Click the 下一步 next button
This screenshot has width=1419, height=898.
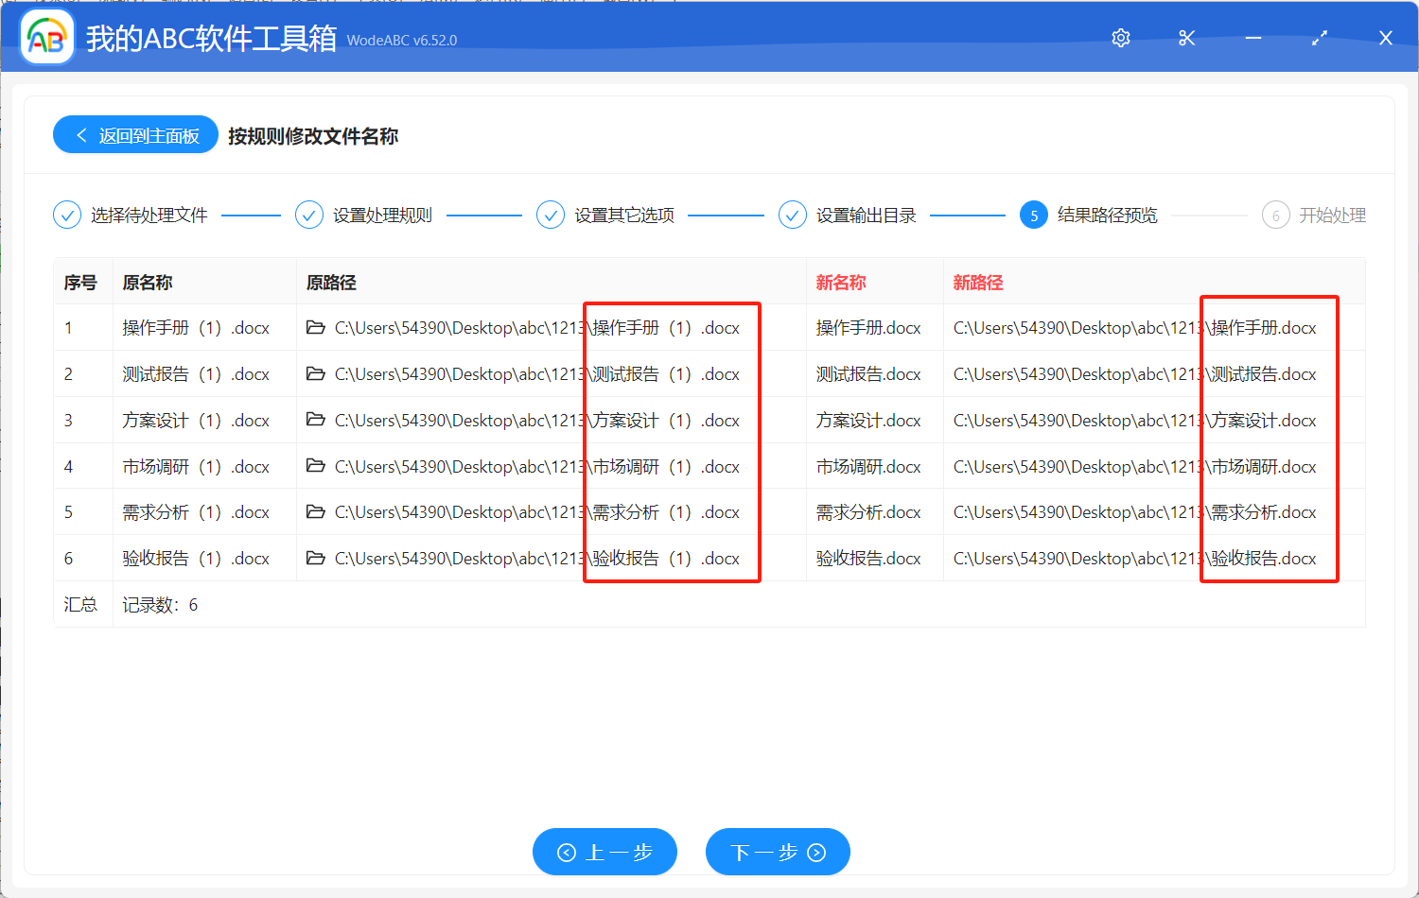click(778, 851)
